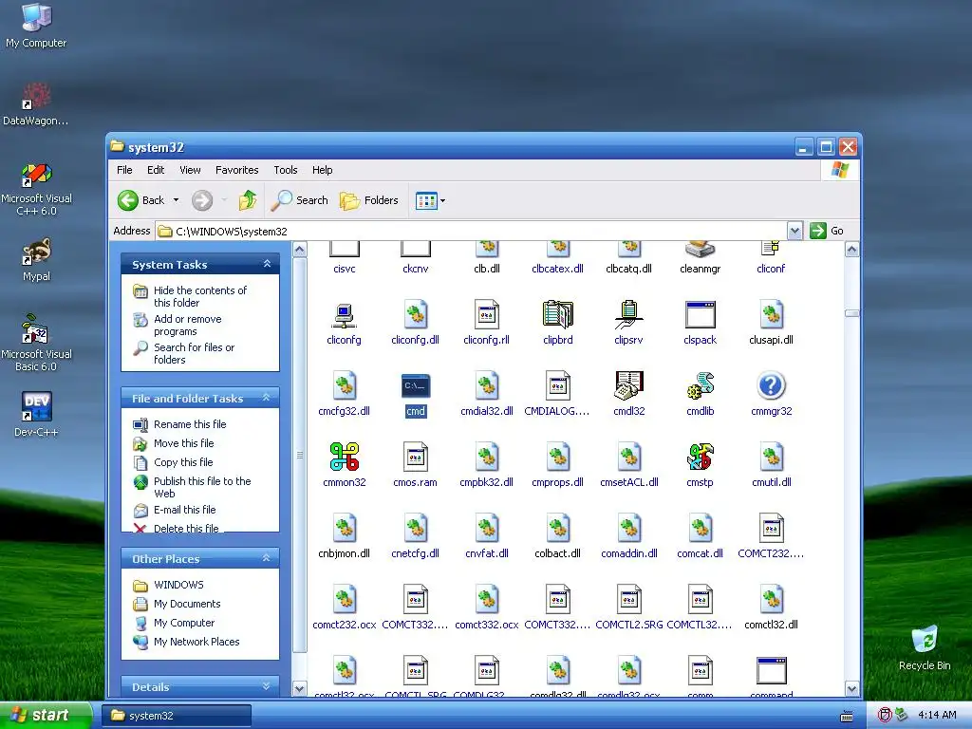Select the clipsrv file icon
This screenshot has height=729, width=972.
tap(628, 323)
